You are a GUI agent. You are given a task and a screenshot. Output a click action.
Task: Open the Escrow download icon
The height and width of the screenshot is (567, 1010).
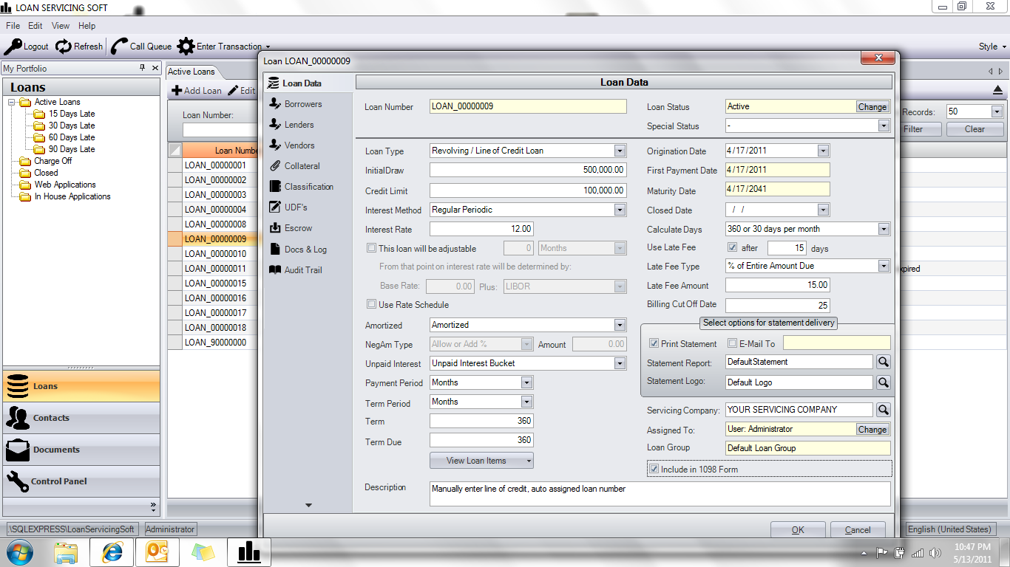[x=275, y=228]
